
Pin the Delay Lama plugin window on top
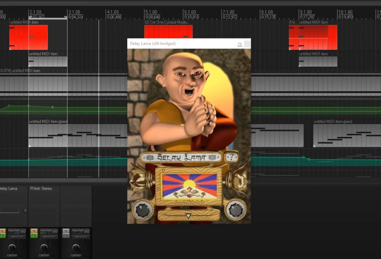240,44
